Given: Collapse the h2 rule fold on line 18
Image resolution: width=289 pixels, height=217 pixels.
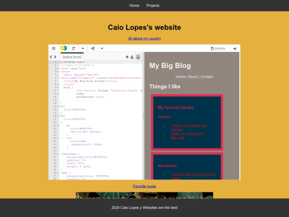Looking at the screenshot, I should pos(58,116).
